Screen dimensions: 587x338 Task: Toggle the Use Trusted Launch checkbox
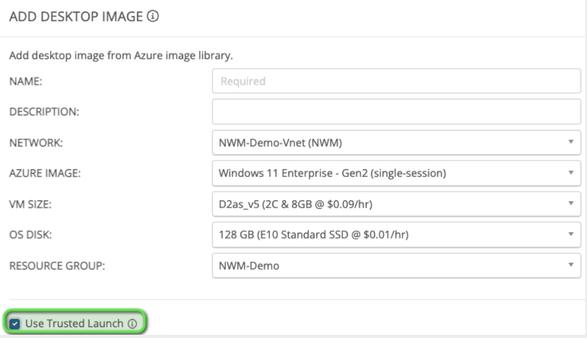tap(16, 324)
